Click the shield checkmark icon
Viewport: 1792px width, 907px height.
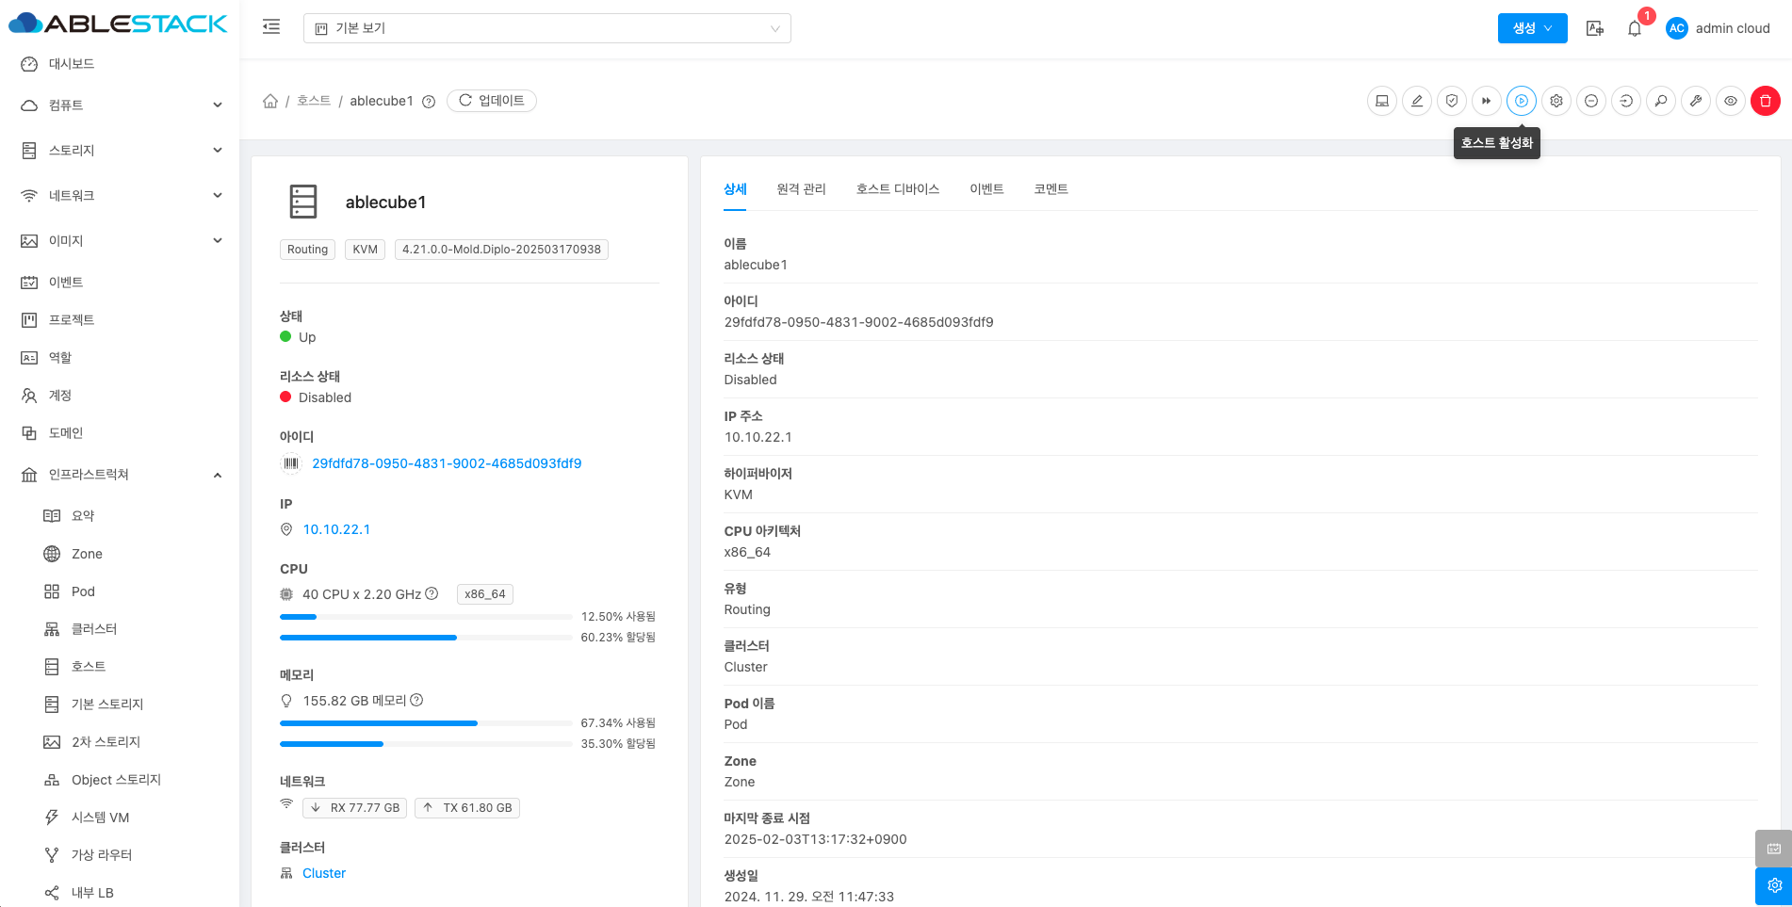tap(1451, 101)
